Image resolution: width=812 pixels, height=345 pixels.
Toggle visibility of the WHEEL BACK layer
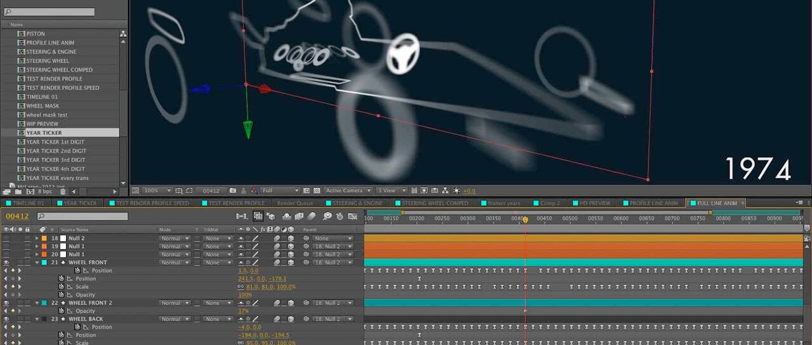click(x=6, y=319)
